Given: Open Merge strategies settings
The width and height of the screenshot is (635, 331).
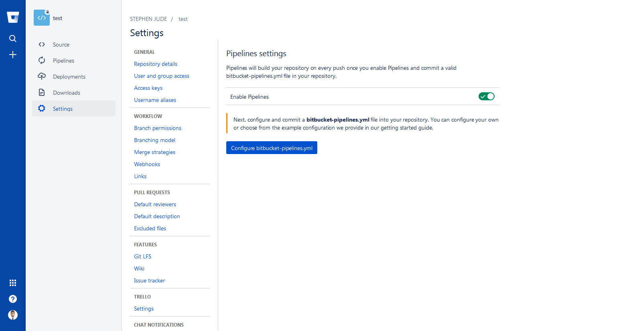Looking at the screenshot, I should point(154,152).
